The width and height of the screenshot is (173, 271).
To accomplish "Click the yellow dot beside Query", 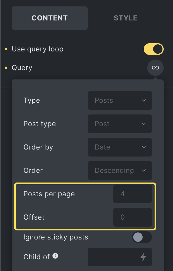I will point(6,68).
